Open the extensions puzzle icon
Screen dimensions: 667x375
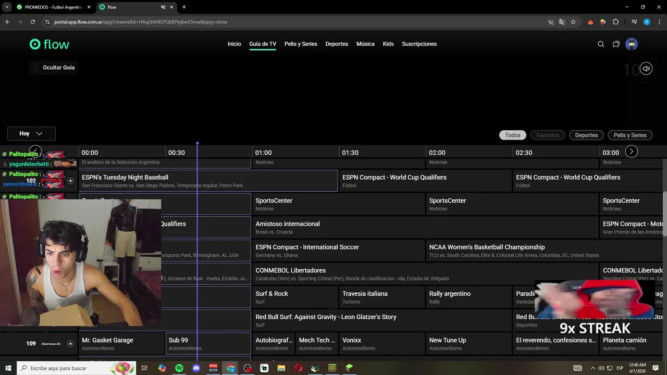(615, 22)
